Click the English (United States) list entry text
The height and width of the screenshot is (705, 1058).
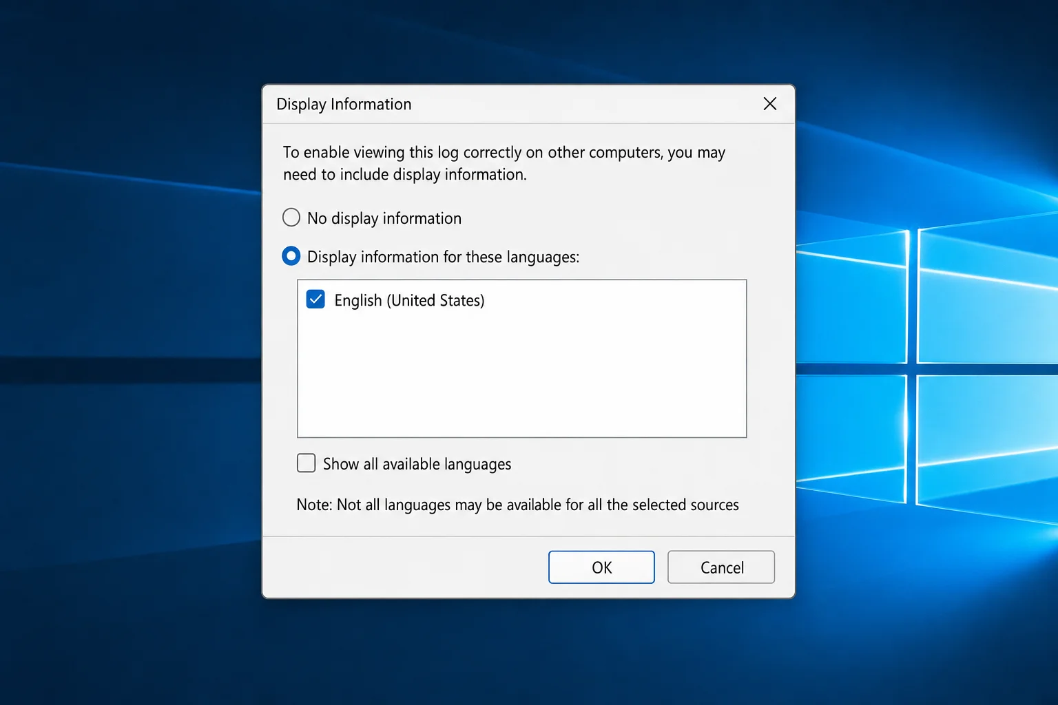coord(409,300)
